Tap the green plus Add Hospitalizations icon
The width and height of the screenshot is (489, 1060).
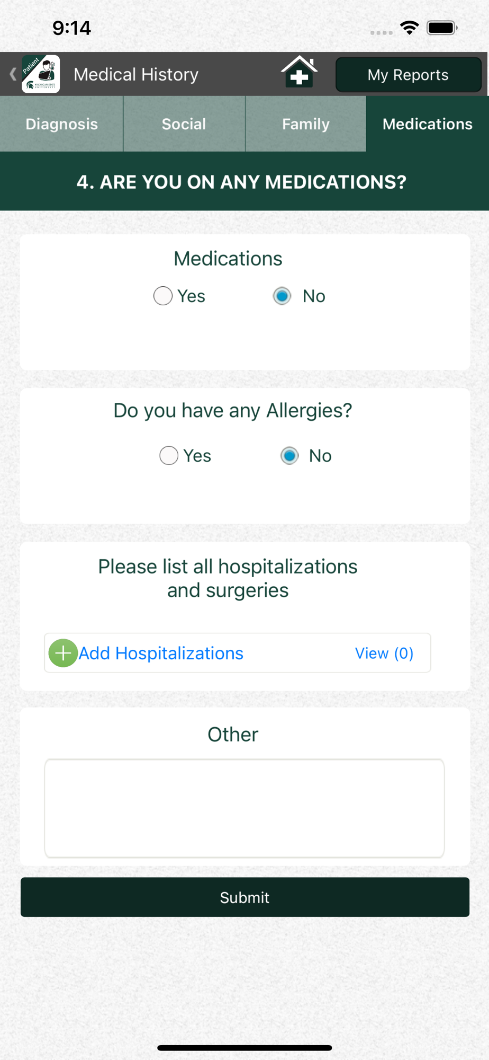pos(63,653)
